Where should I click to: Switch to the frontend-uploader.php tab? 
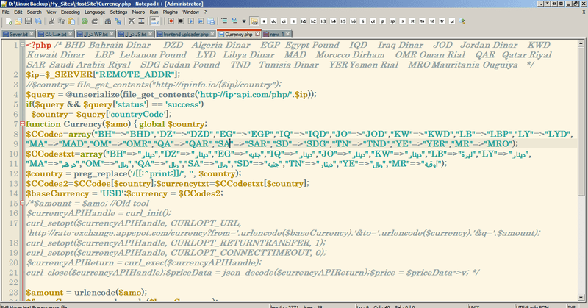coord(187,34)
